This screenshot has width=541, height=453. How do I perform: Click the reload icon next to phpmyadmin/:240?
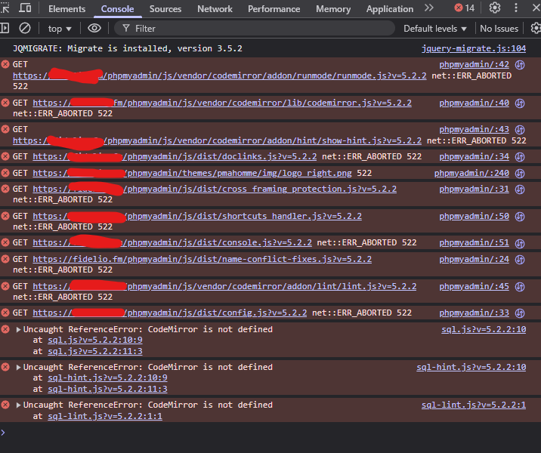[520, 174]
